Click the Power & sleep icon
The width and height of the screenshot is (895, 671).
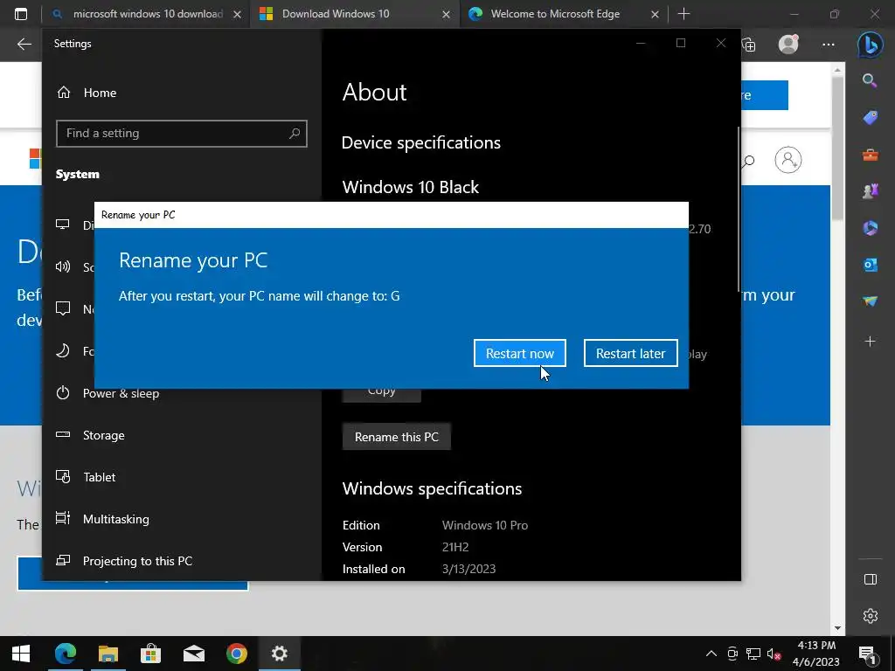tap(63, 392)
